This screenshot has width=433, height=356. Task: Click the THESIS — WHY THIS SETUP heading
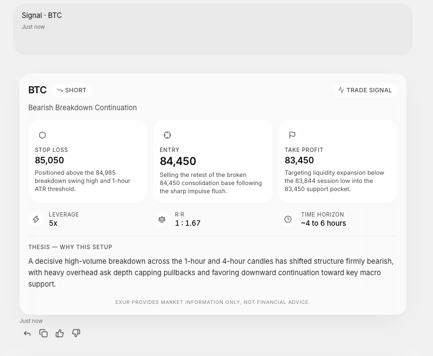click(70, 247)
